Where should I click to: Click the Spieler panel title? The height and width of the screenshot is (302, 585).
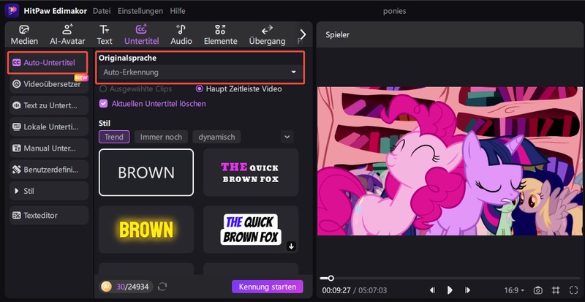pos(337,34)
